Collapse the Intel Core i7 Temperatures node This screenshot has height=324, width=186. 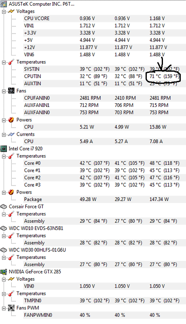click(x=4, y=156)
